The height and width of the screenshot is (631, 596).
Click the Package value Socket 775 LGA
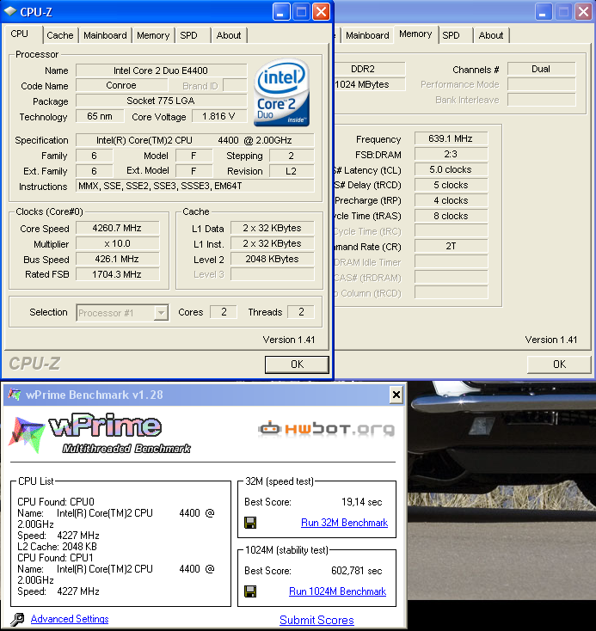pos(161,101)
